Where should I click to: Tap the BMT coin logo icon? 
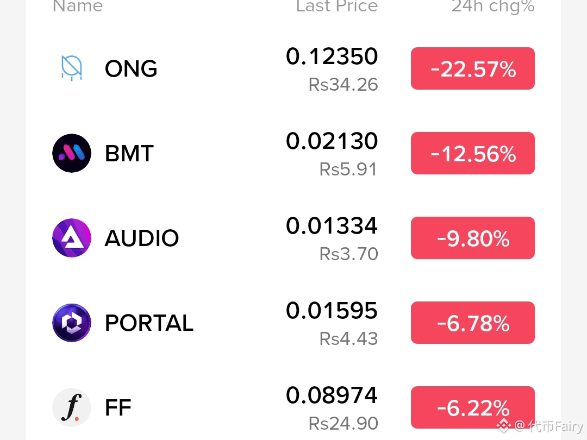pos(72,153)
